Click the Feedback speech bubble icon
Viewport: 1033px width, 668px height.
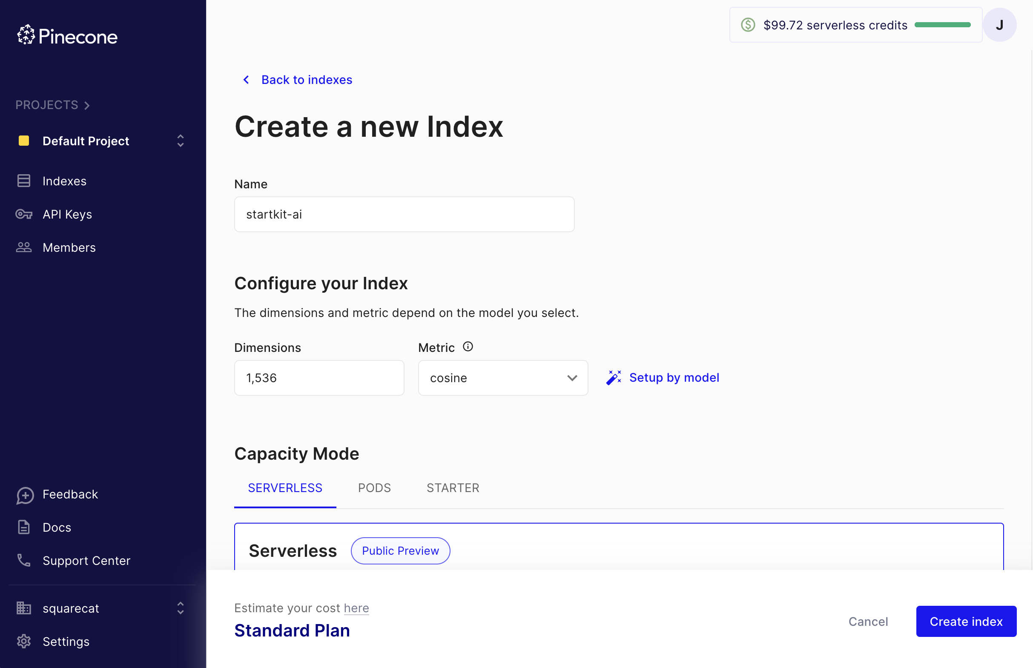(x=25, y=495)
